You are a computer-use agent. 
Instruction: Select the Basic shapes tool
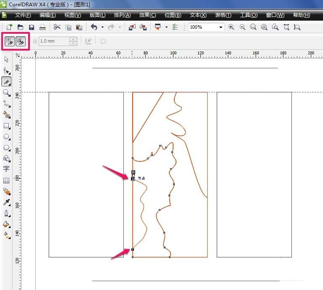click(7, 158)
